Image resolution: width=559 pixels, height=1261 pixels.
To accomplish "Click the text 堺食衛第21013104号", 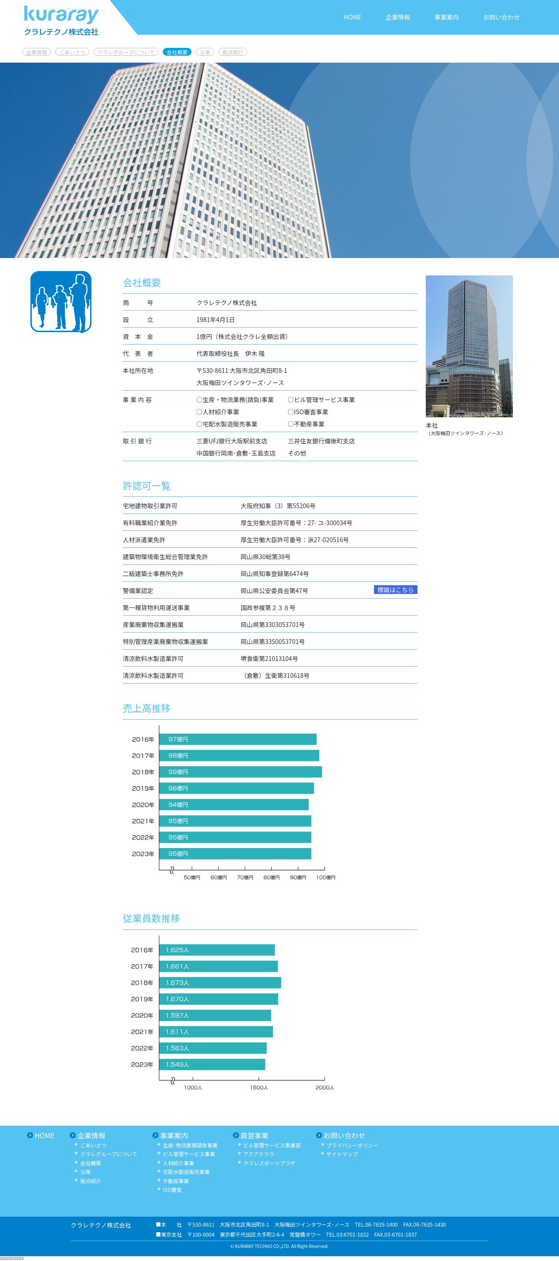I will tap(269, 659).
